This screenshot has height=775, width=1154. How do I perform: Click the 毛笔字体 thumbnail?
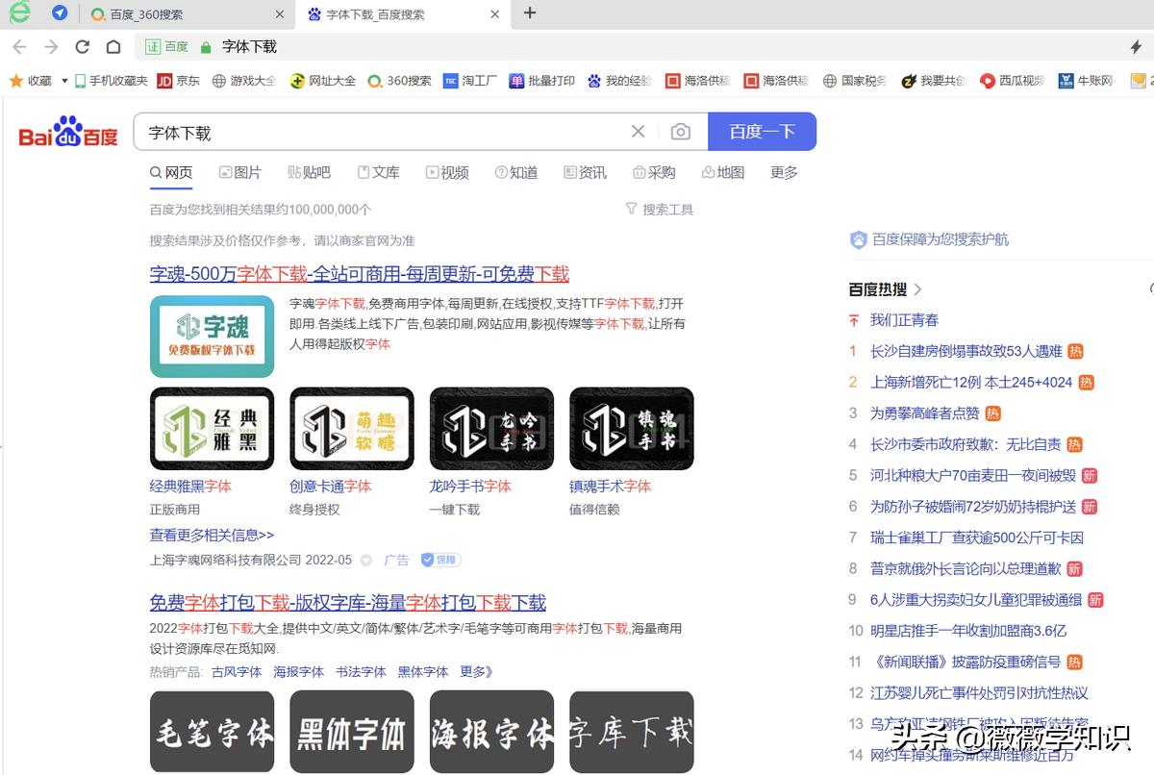(x=212, y=732)
